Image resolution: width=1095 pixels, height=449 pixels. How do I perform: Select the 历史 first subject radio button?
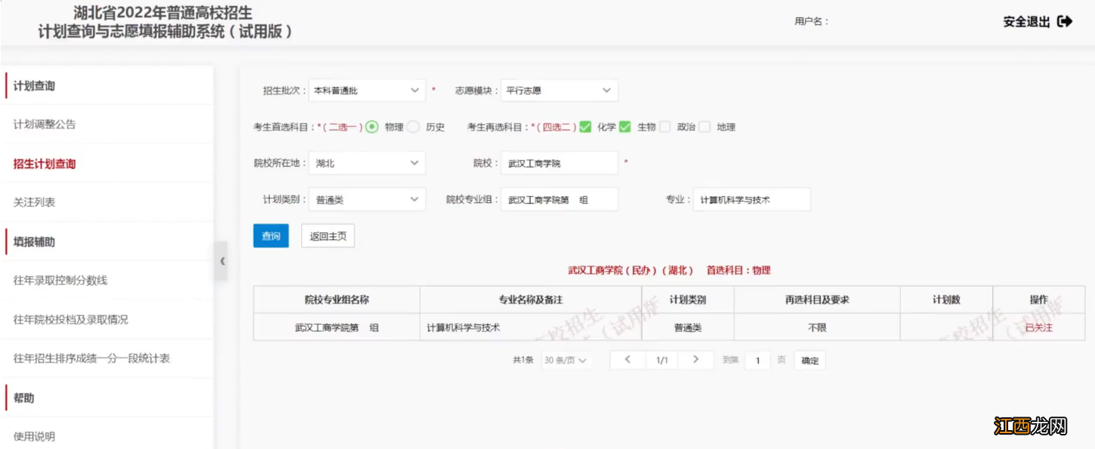(412, 127)
